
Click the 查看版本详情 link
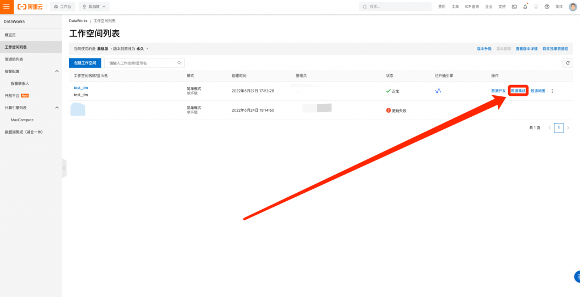[x=526, y=49]
